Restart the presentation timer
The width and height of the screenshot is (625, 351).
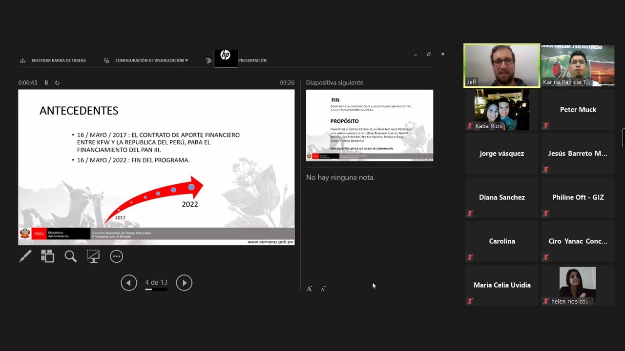pos(57,83)
